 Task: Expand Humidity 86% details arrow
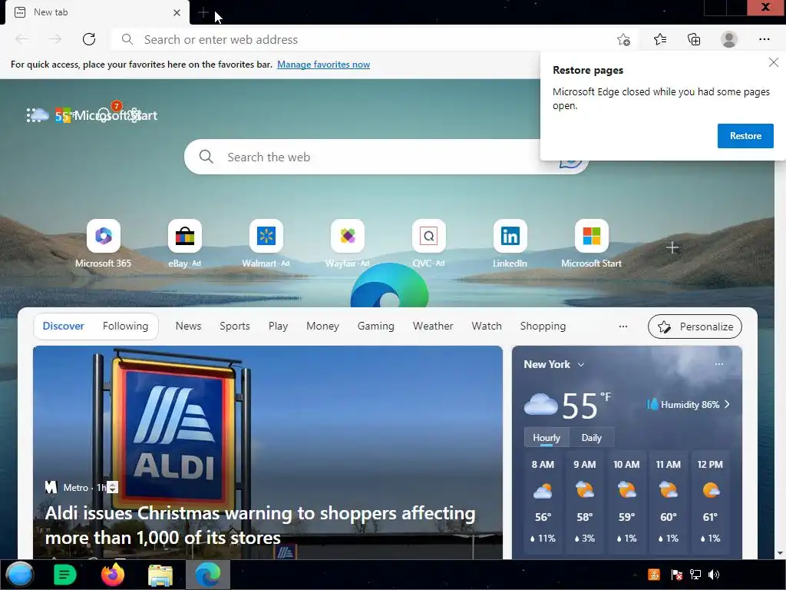[727, 404]
